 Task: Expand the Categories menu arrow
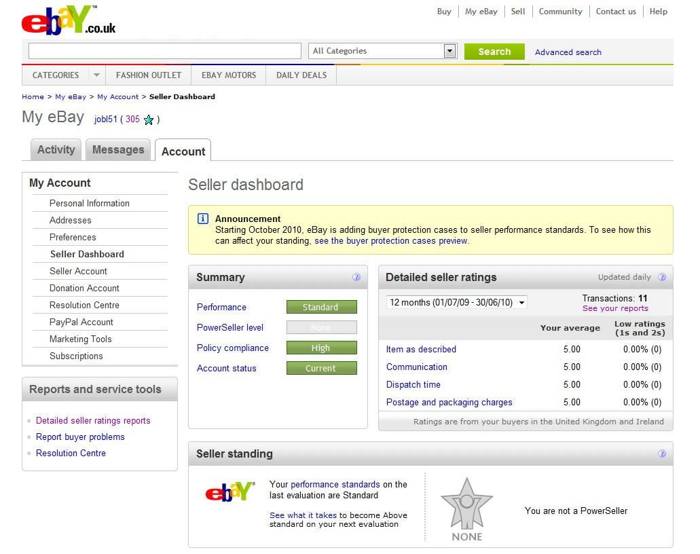pos(96,75)
